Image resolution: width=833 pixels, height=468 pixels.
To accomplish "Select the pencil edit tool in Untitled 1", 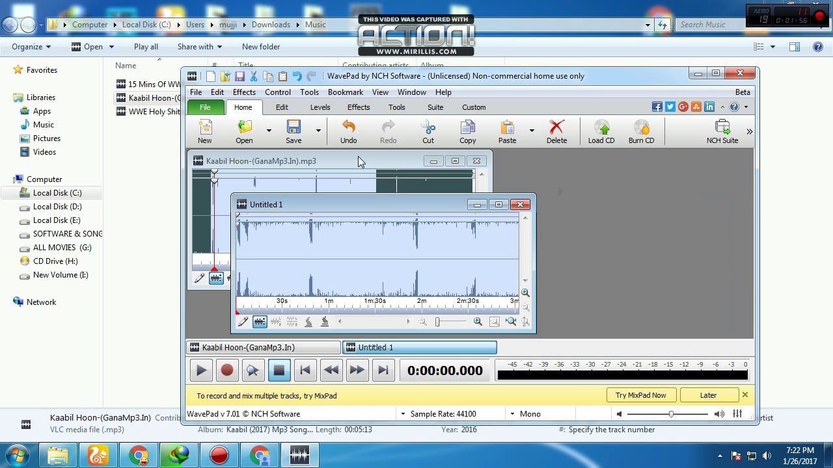I will pyautogui.click(x=243, y=322).
